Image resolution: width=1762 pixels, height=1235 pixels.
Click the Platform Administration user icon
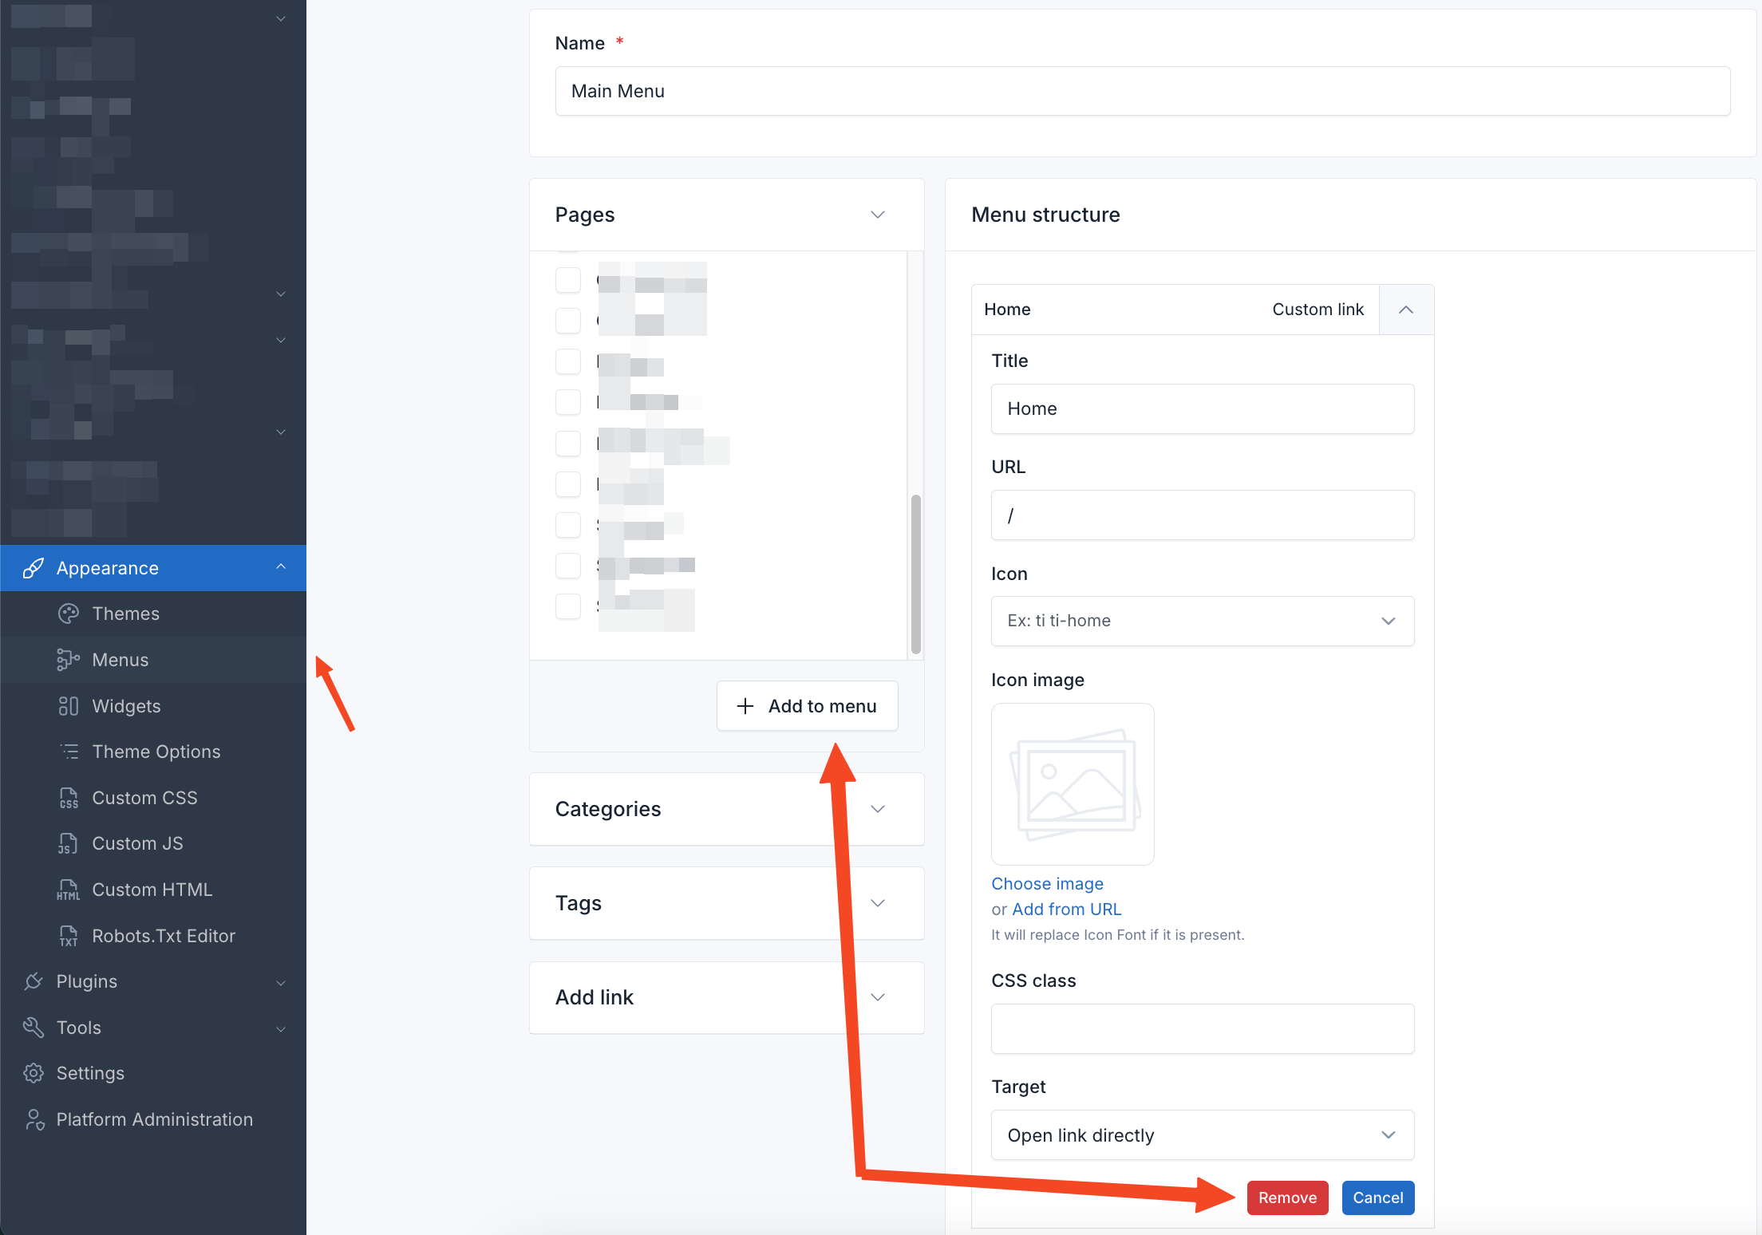click(33, 1119)
